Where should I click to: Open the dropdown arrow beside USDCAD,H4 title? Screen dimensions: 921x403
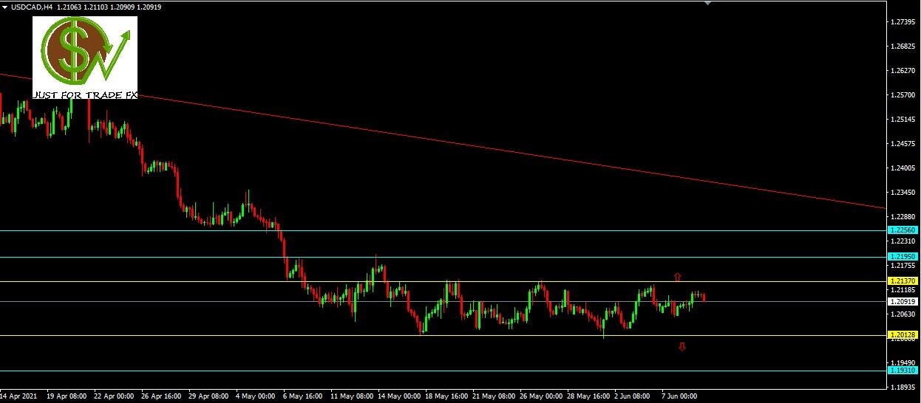[x=5, y=7]
